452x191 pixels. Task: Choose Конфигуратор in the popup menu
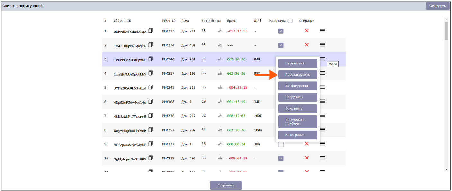click(x=297, y=86)
